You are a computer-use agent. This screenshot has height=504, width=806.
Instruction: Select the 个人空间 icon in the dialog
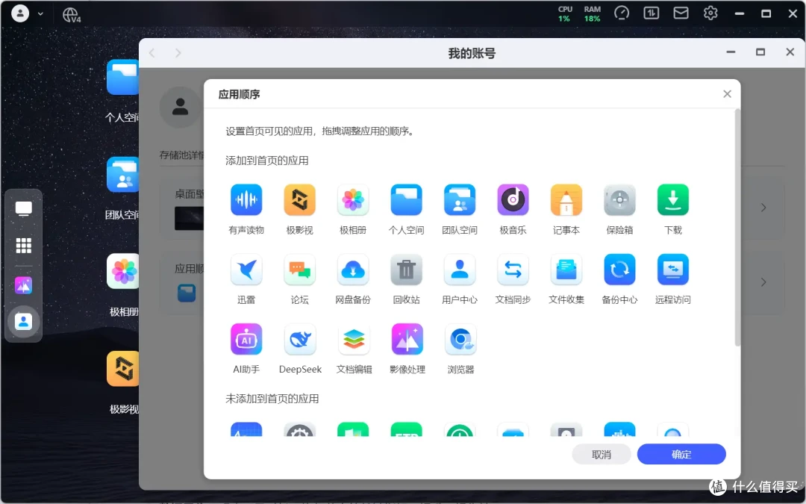coord(407,199)
